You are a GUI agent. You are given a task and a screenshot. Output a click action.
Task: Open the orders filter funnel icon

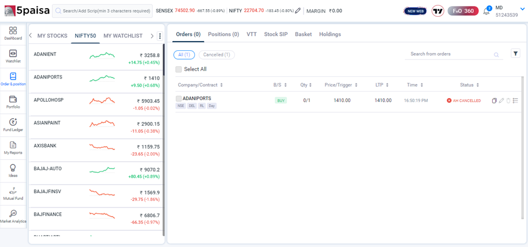point(516,53)
